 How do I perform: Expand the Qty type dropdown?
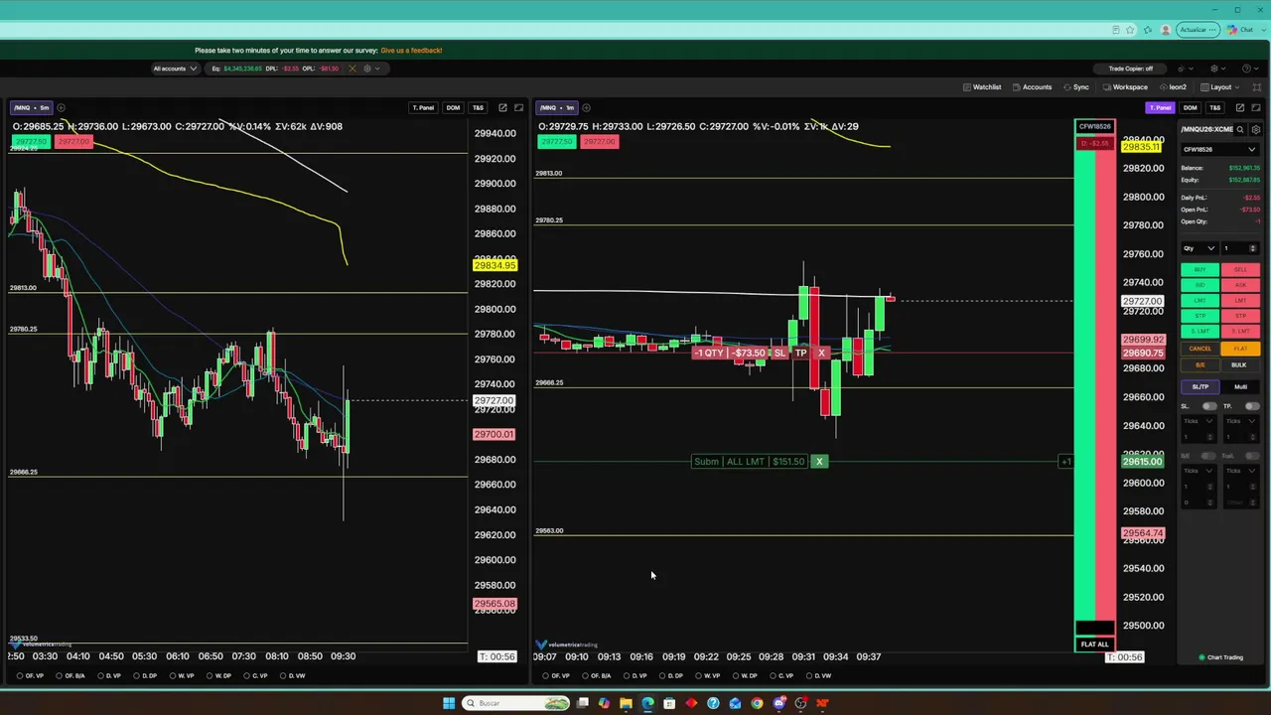pyautogui.click(x=1199, y=248)
